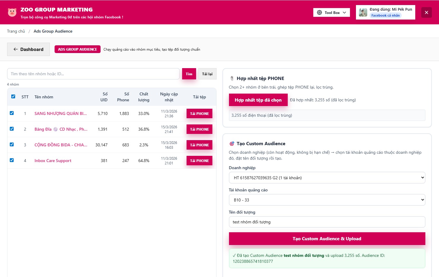Expand the Doanh nghiệp dropdown
Image resolution: width=439 pixels, height=277 pixels.
327,178
